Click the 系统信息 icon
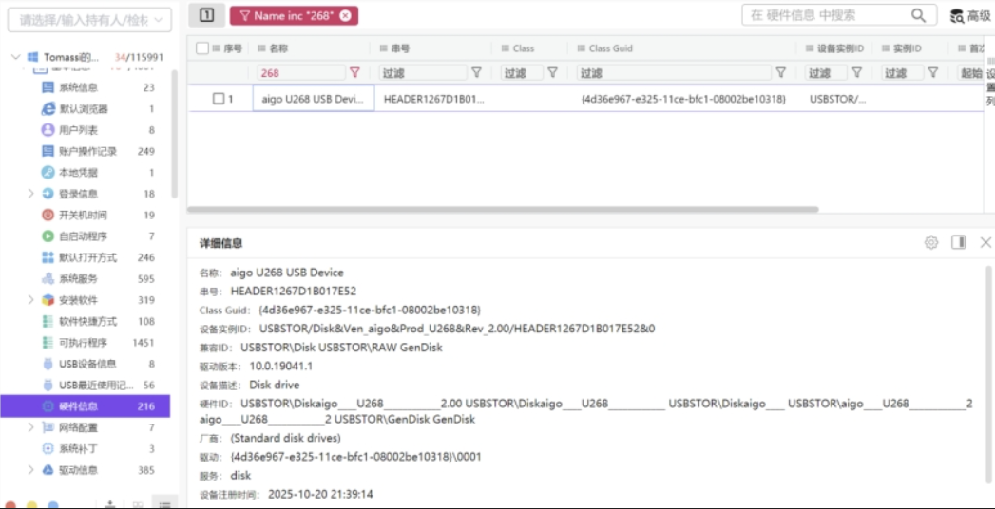Screen dimensions: 995x509 pyautogui.click(x=48, y=87)
